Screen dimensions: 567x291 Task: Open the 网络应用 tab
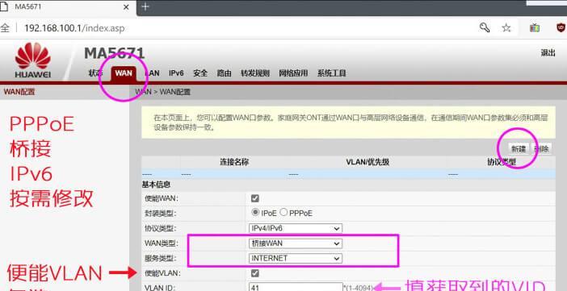(x=293, y=73)
